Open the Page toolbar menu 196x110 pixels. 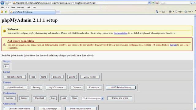coord(179,12)
